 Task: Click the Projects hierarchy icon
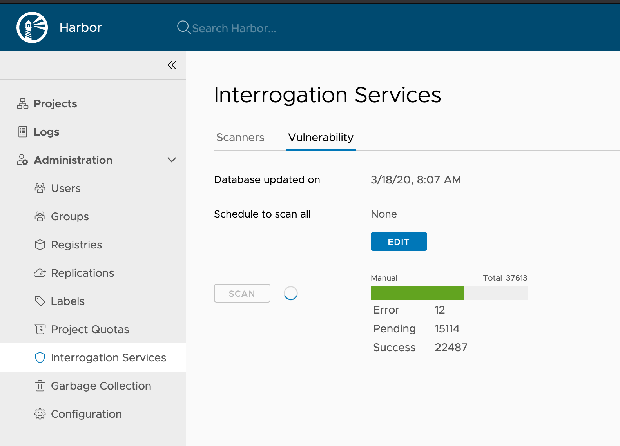coord(23,103)
